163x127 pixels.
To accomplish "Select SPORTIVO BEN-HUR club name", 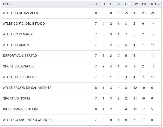I will [18, 66].
